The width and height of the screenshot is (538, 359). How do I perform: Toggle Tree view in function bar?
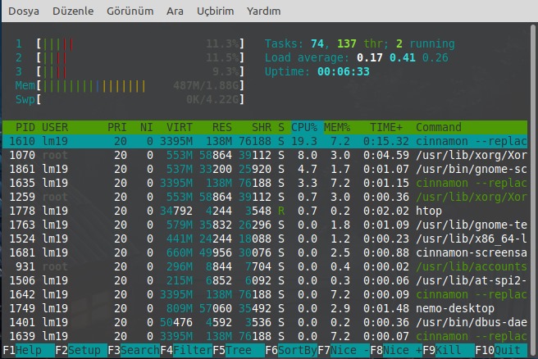click(239, 351)
